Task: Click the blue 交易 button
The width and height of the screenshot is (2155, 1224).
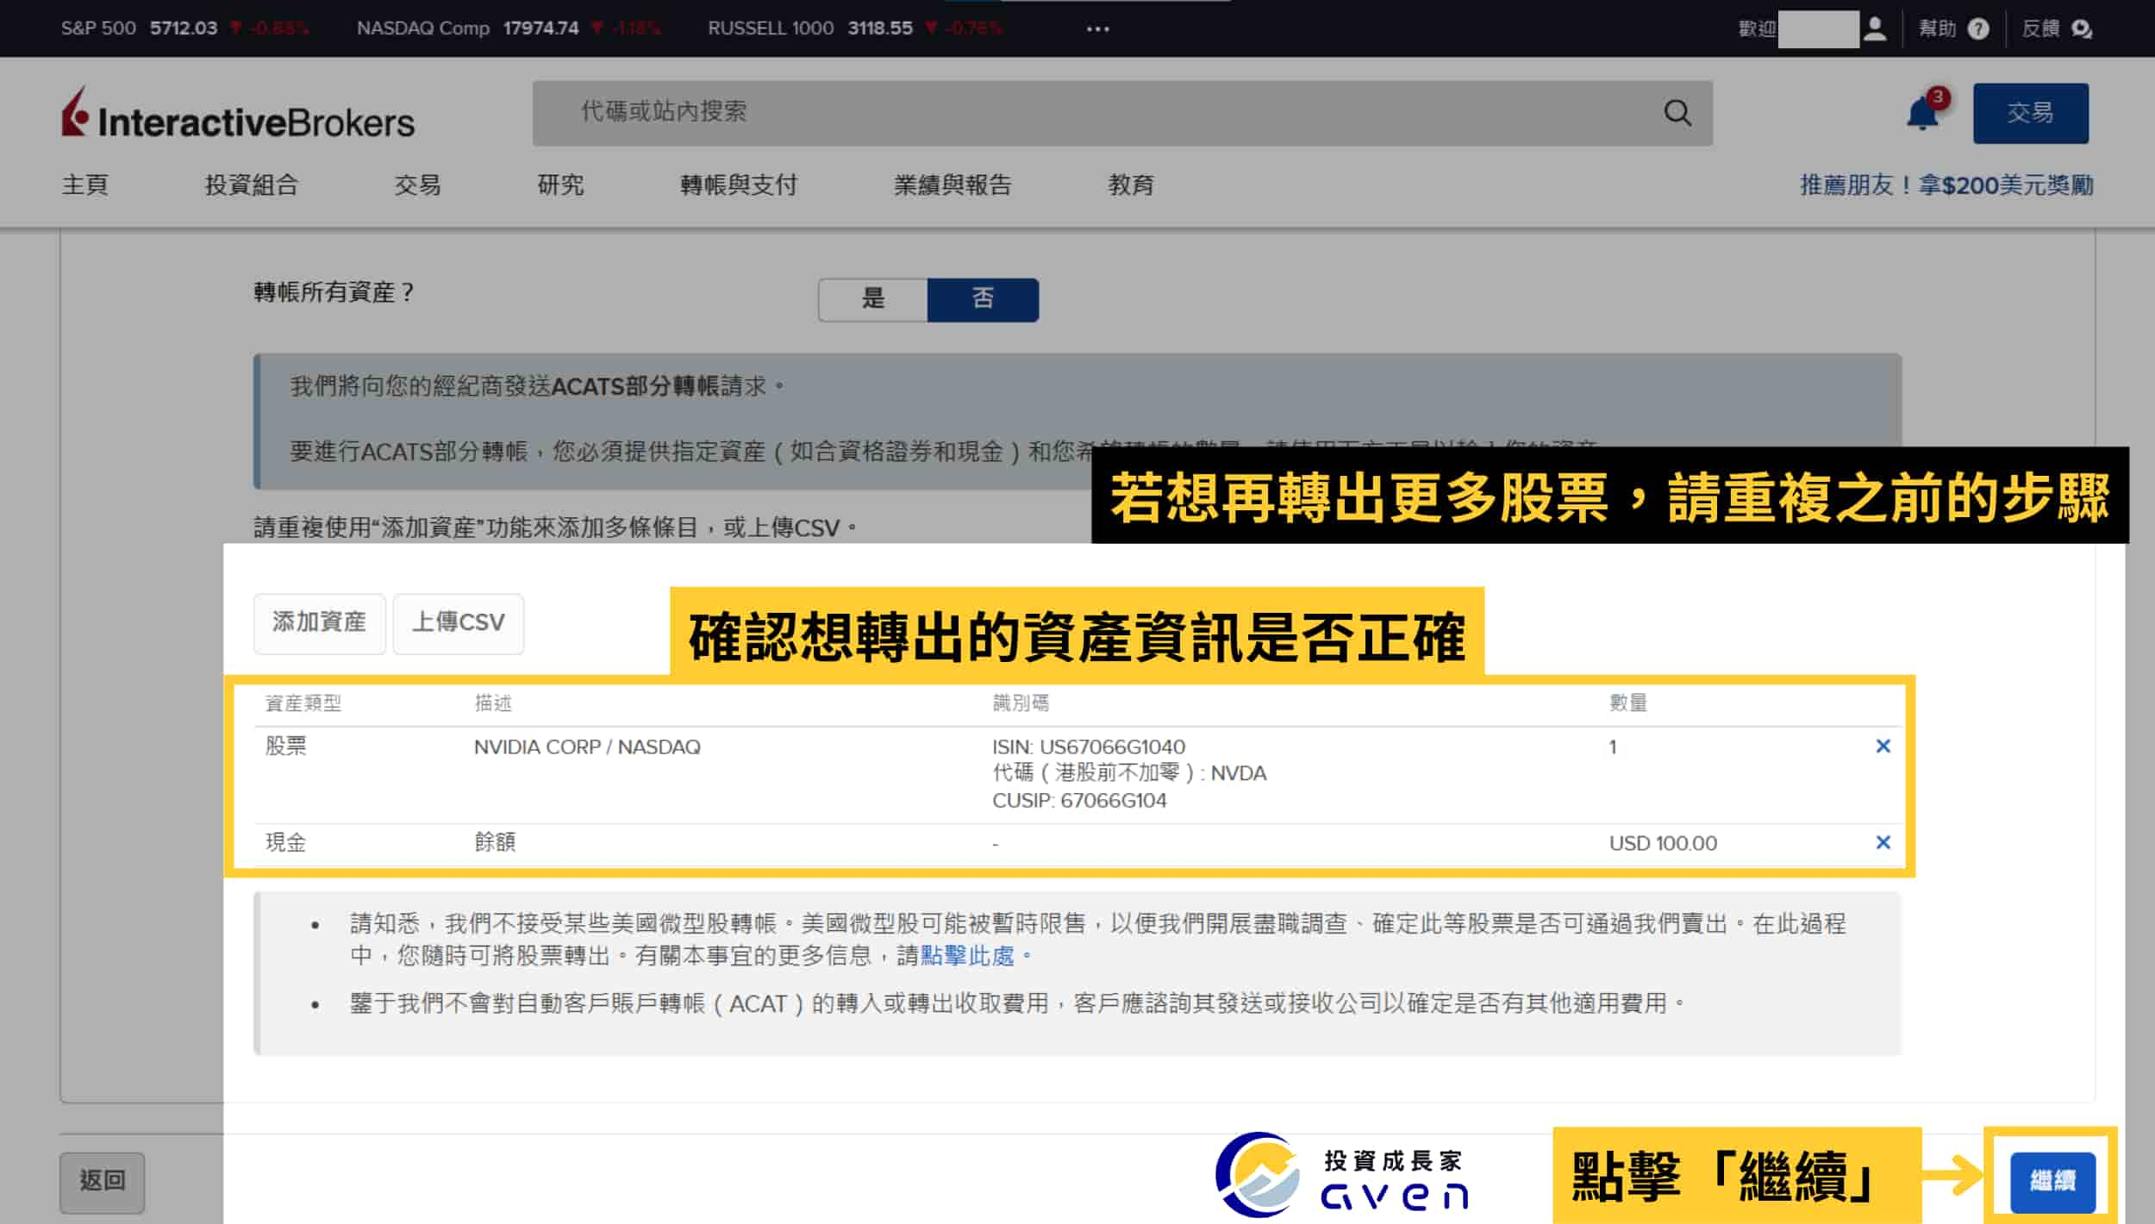Action: pyautogui.click(x=2030, y=113)
